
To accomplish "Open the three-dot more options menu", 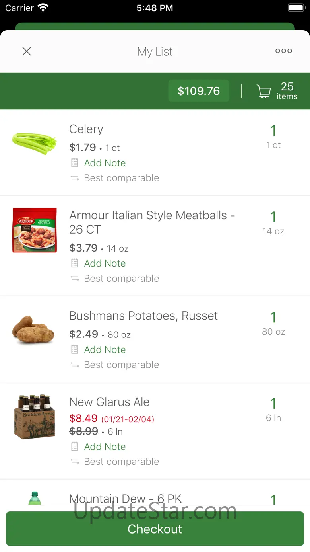I will click(283, 51).
